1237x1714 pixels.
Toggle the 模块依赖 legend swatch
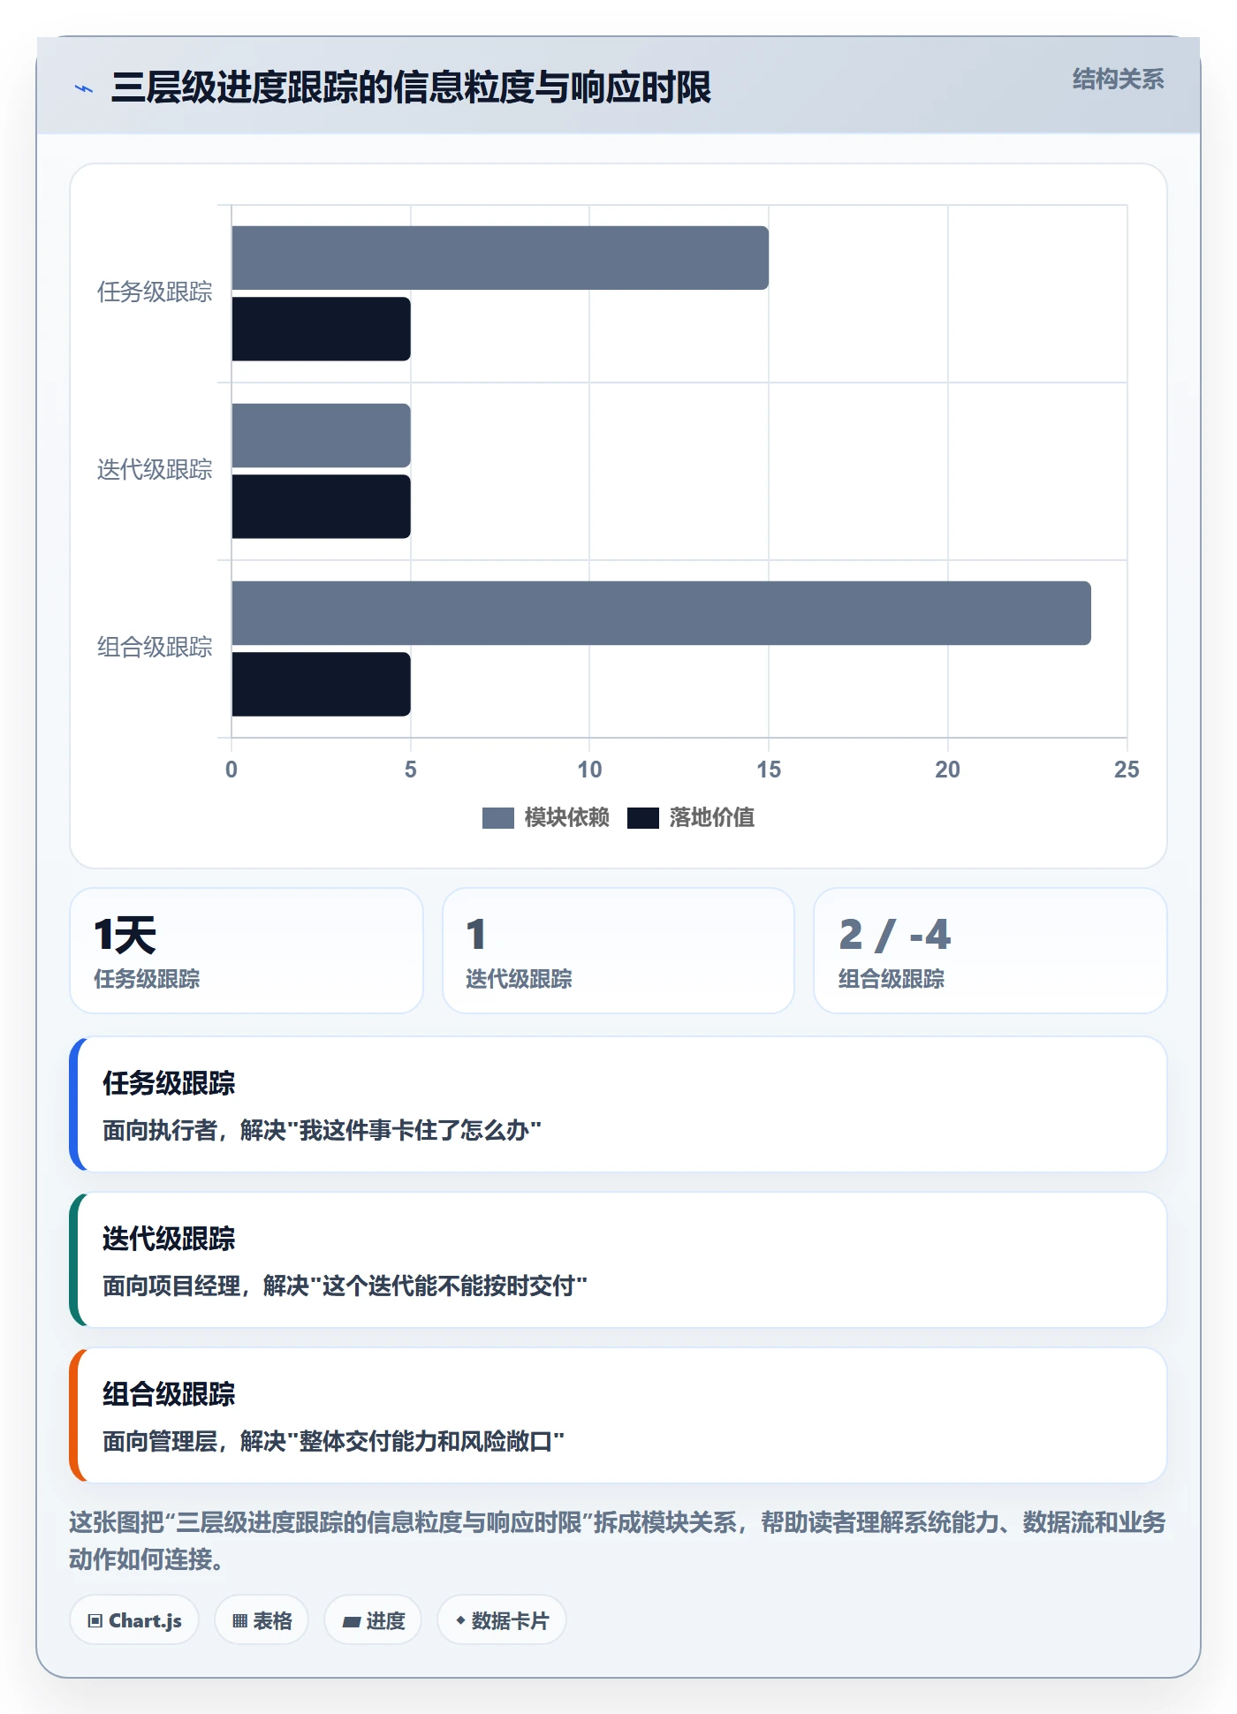497,818
